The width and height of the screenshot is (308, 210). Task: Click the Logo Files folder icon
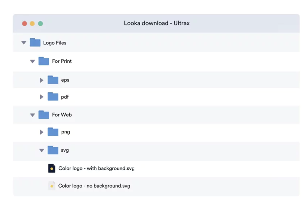click(35, 42)
